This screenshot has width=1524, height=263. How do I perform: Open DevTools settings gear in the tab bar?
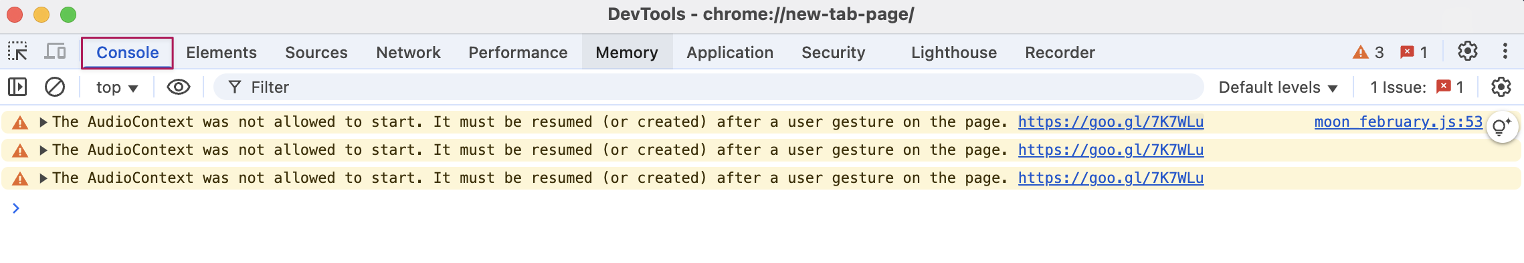point(1467,51)
